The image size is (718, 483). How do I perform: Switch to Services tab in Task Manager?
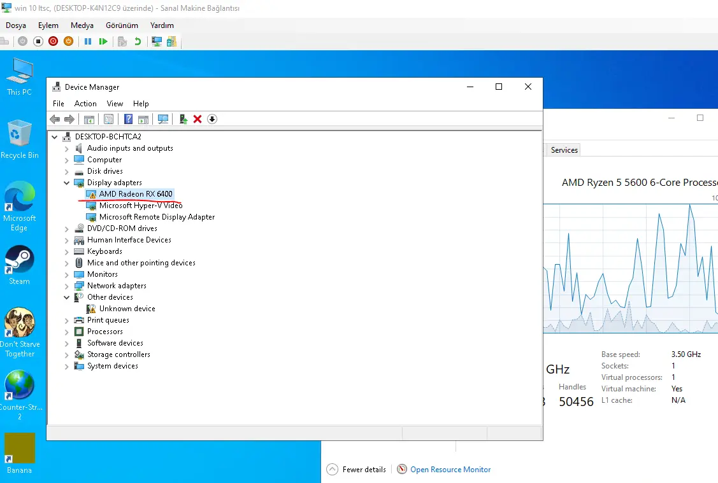tap(564, 150)
